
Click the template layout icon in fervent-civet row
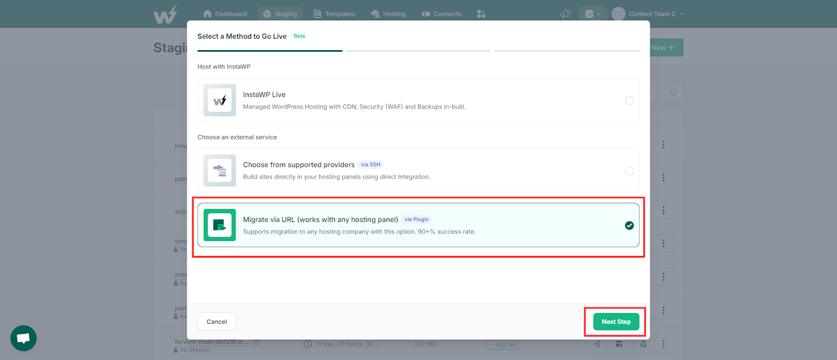click(x=619, y=344)
